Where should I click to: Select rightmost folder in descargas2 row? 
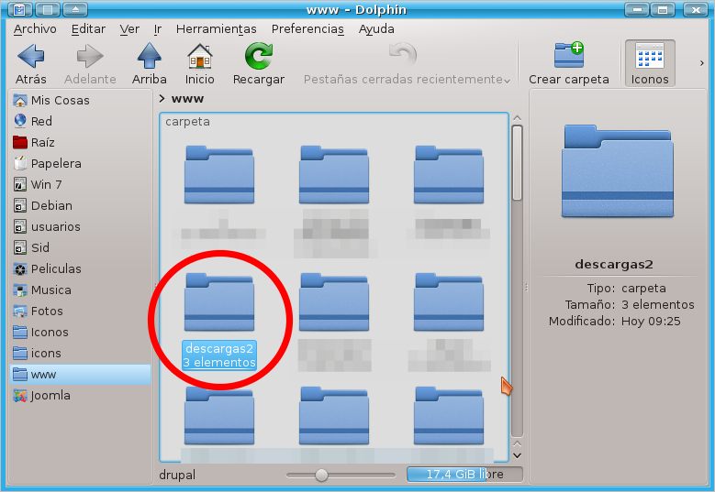coord(449,301)
